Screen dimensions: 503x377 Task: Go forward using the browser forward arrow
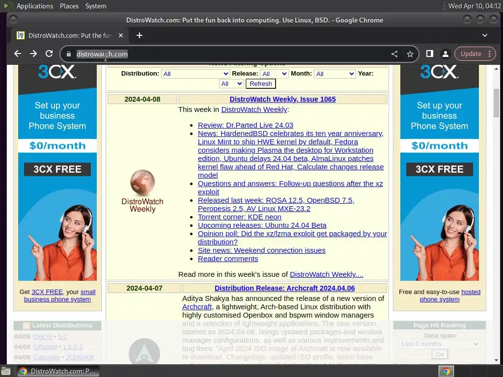pyautogui.click(x=33, y=54)
